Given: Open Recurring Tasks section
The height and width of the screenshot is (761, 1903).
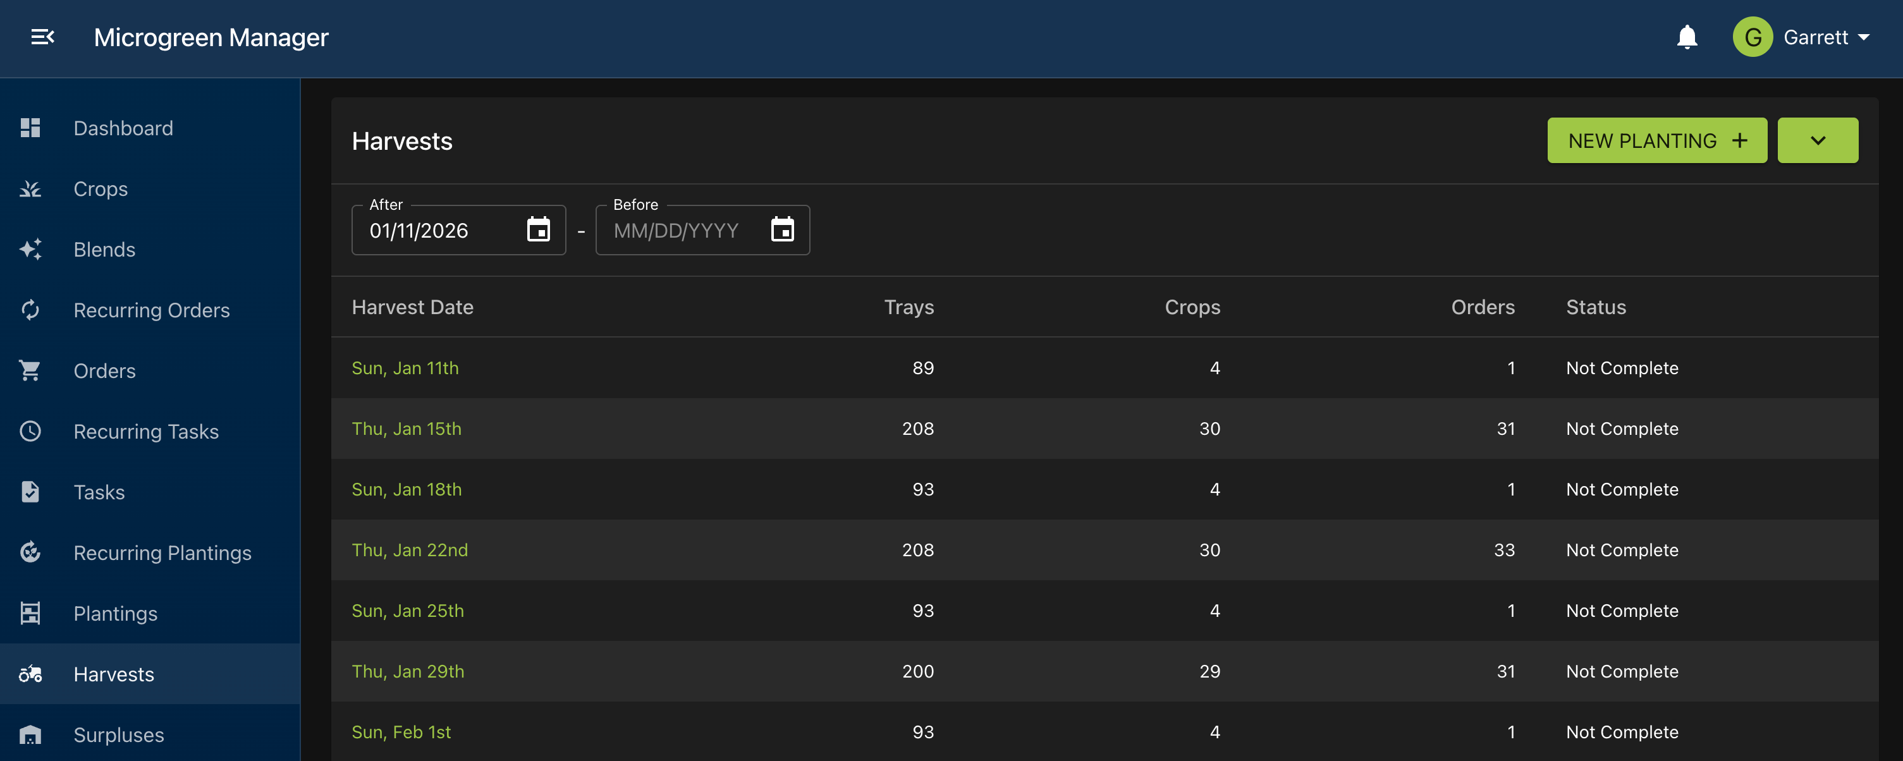Looking at the screenshot, I should [x=150, y=432].
